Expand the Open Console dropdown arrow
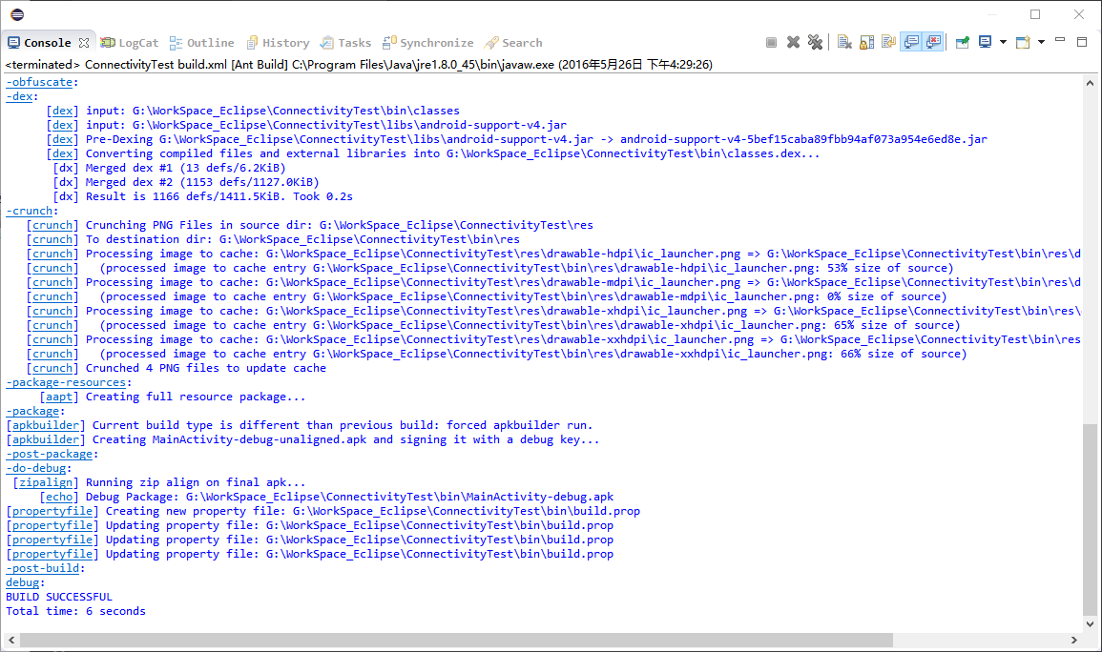 (1041, 42)
